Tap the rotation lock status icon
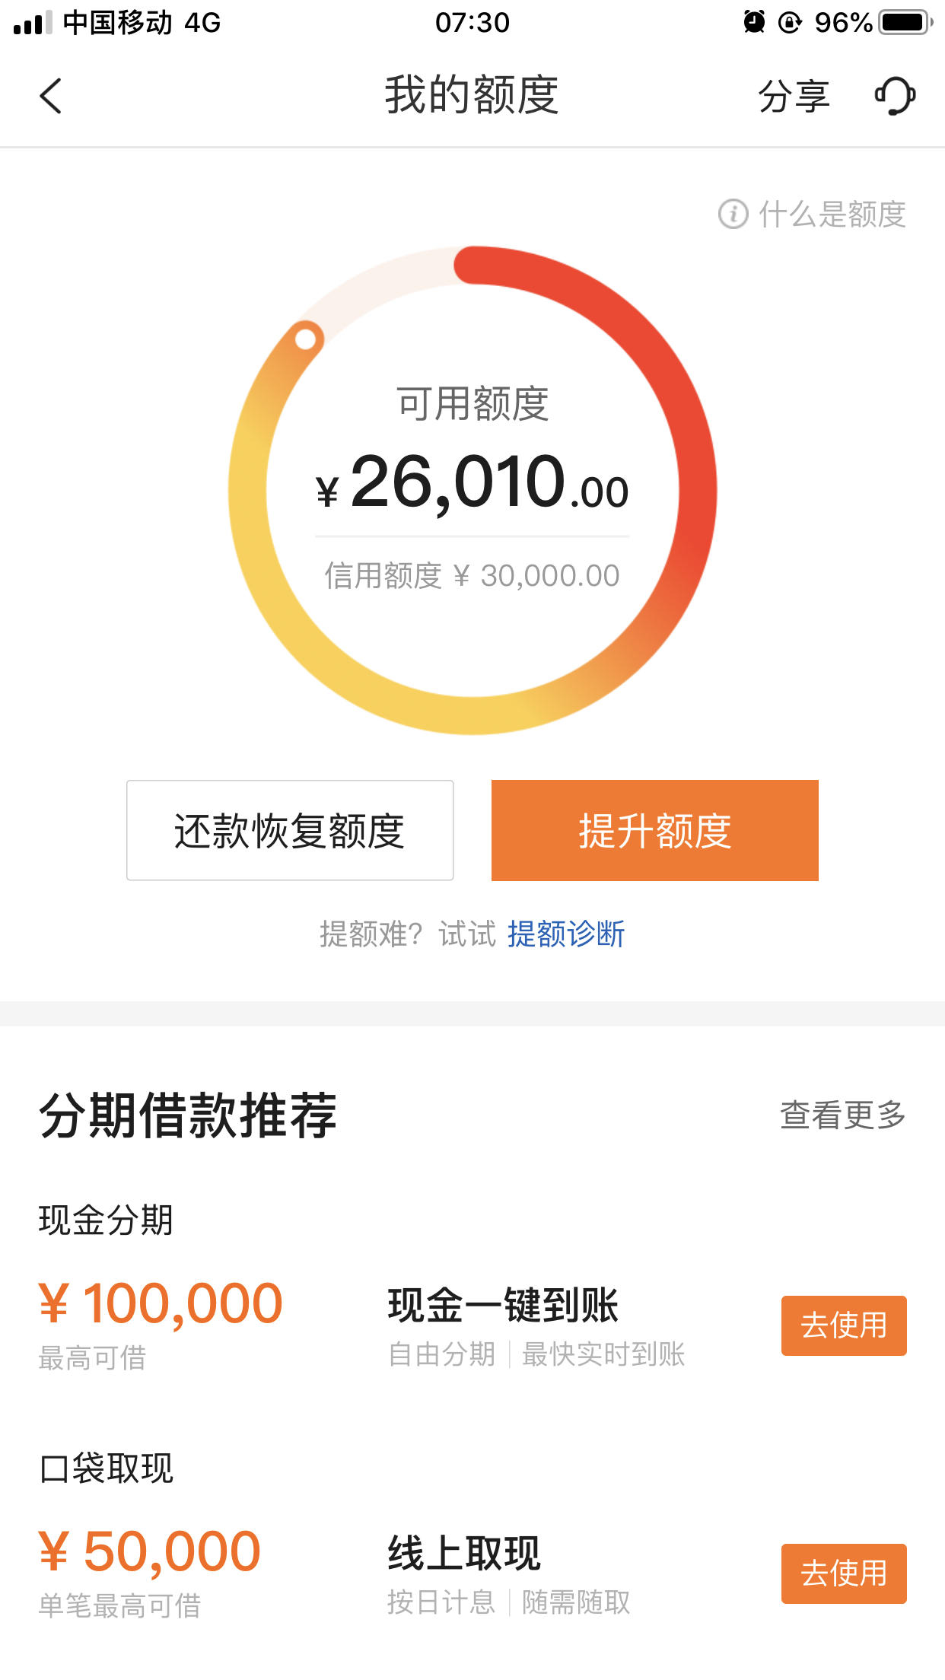945x1680 pixels. click(x=790, y=23)
